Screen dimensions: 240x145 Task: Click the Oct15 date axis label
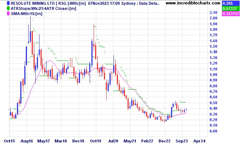tap(10, 141)
